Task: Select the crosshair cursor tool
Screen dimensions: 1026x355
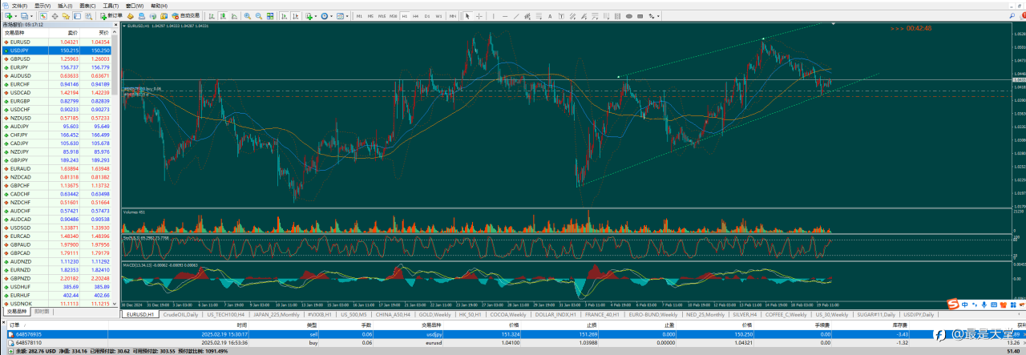Action: (x=479, y=16)
